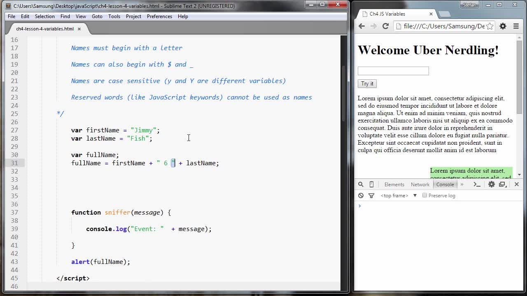The width and height of the screenshot is (527, 296).
Task: Click the Sublime Text title bar icon
Action: tap(8, 6)
